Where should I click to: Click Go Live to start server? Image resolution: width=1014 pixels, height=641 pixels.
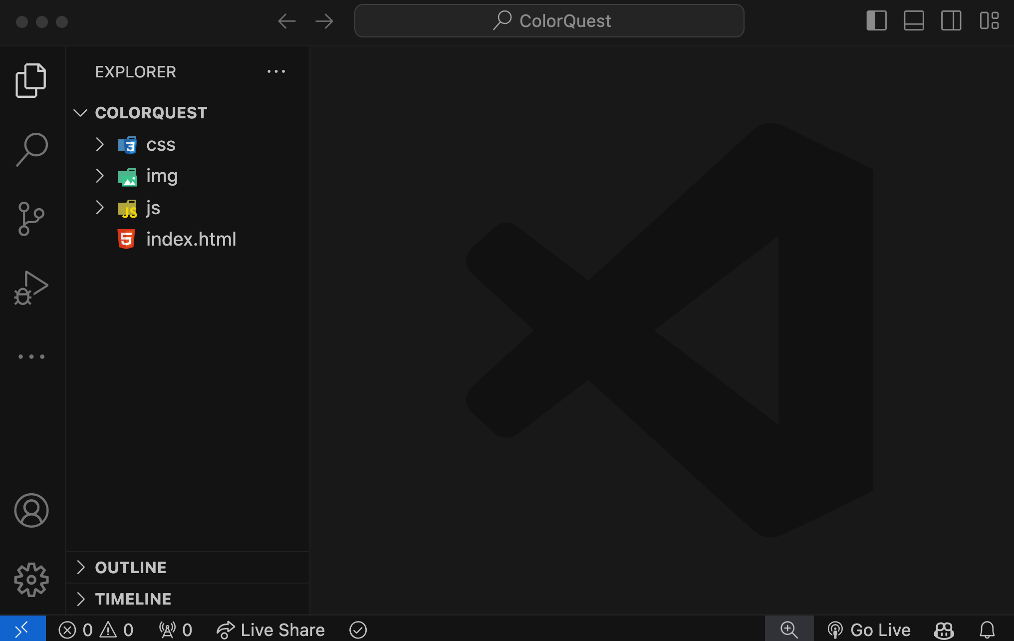[869, 630]
